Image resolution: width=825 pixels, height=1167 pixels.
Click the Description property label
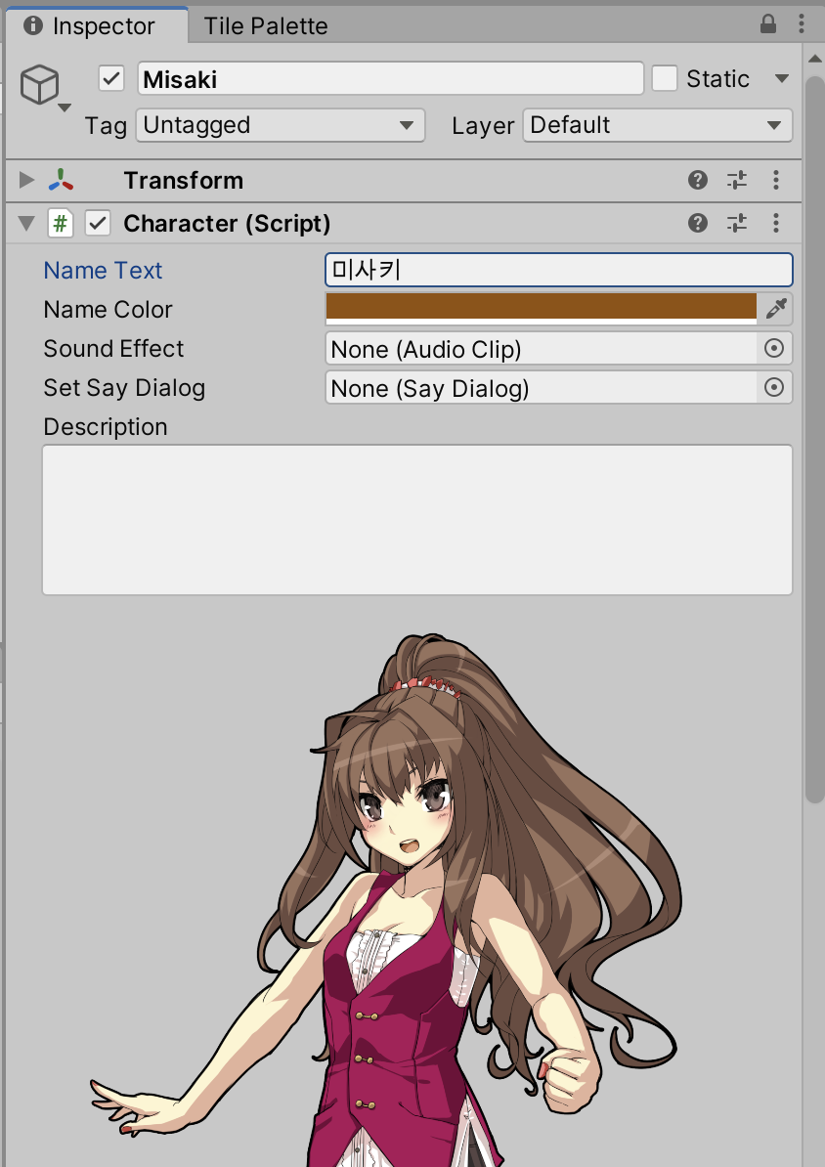[x=105, y=426]
